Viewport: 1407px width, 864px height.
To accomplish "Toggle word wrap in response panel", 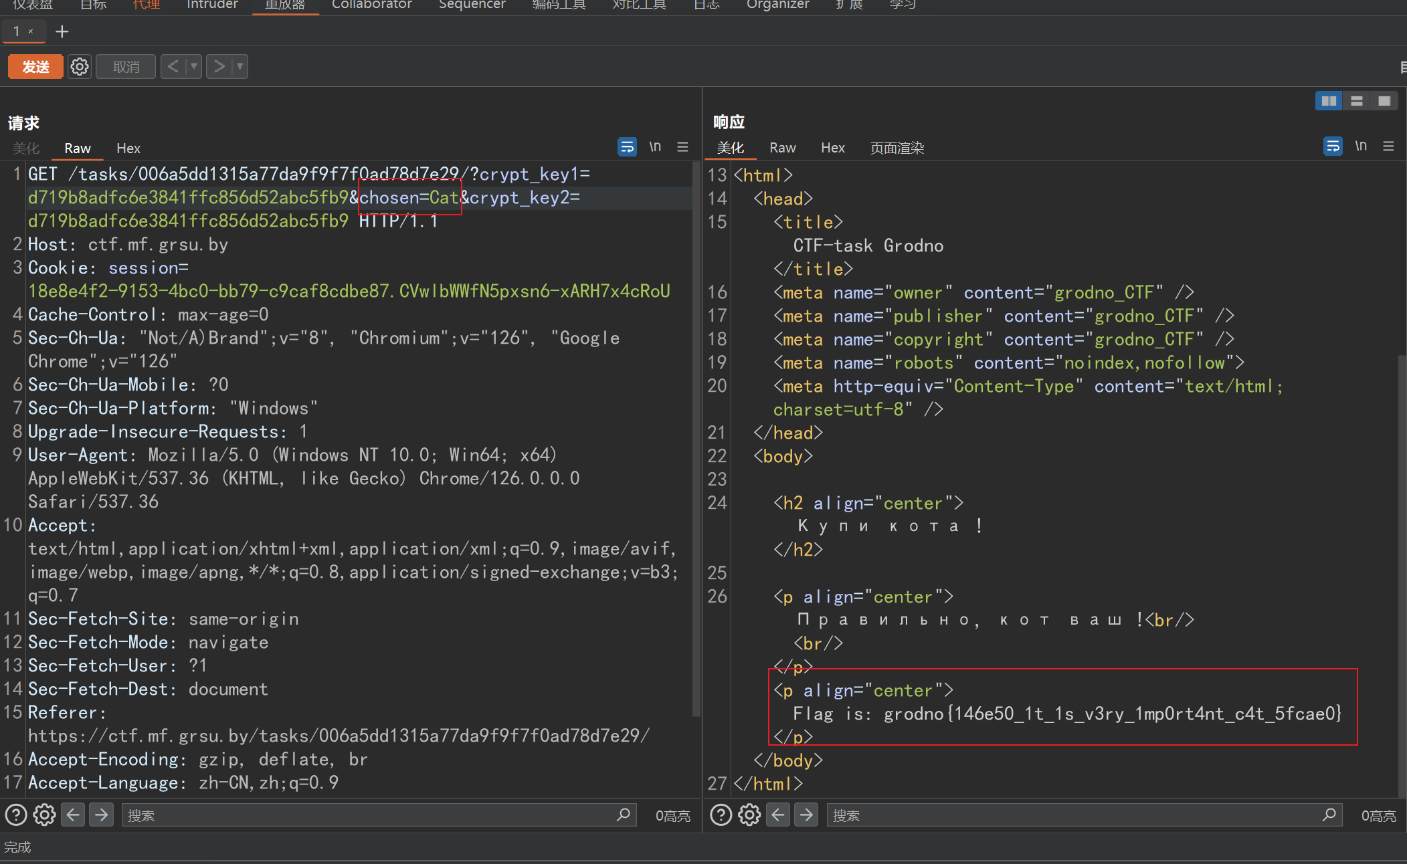I will click(x=1333, y=146).
